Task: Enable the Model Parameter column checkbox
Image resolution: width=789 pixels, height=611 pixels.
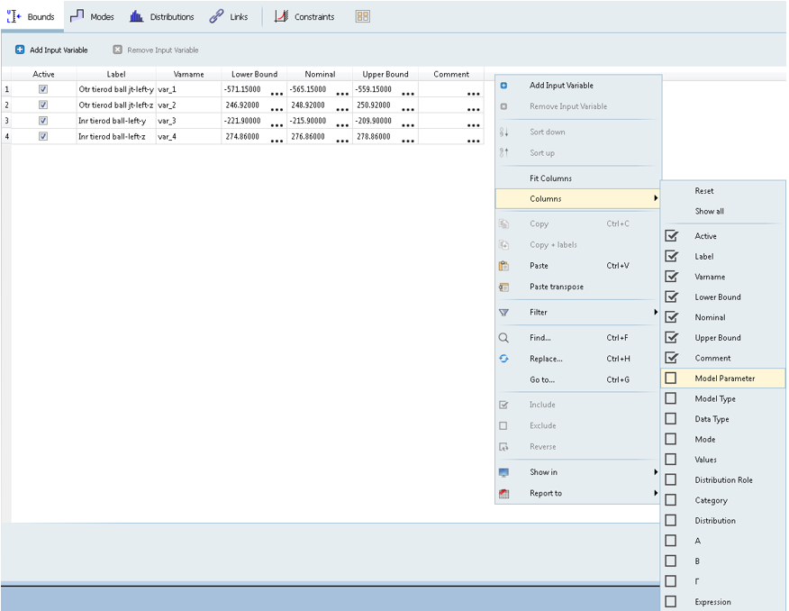Action: pyautogui.click(x=670, y=378)
